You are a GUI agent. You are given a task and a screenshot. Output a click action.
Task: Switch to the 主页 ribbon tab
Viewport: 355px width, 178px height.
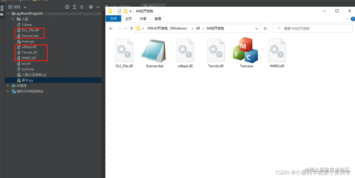click(x=128, y=19)
